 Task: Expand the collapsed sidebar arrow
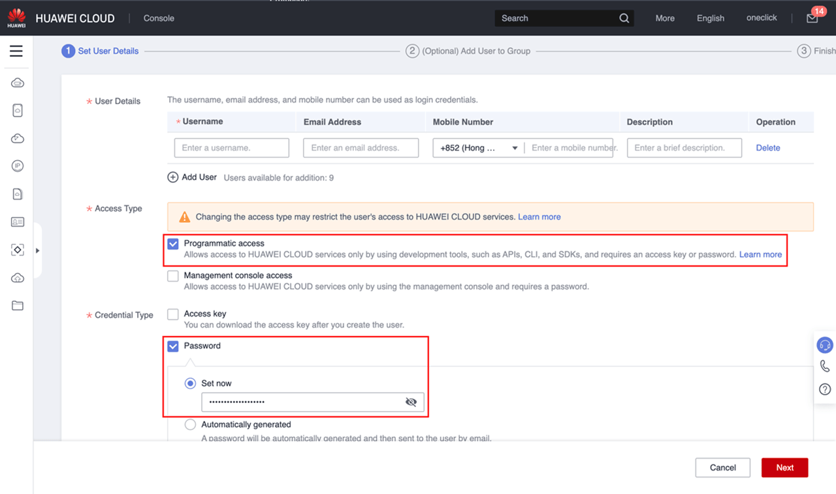[37, 250]
